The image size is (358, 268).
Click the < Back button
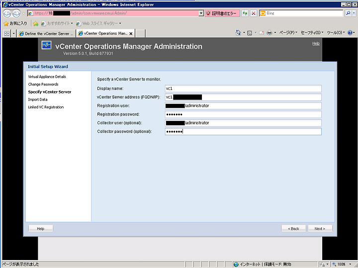pyautogui.click(x=293, y=229)
